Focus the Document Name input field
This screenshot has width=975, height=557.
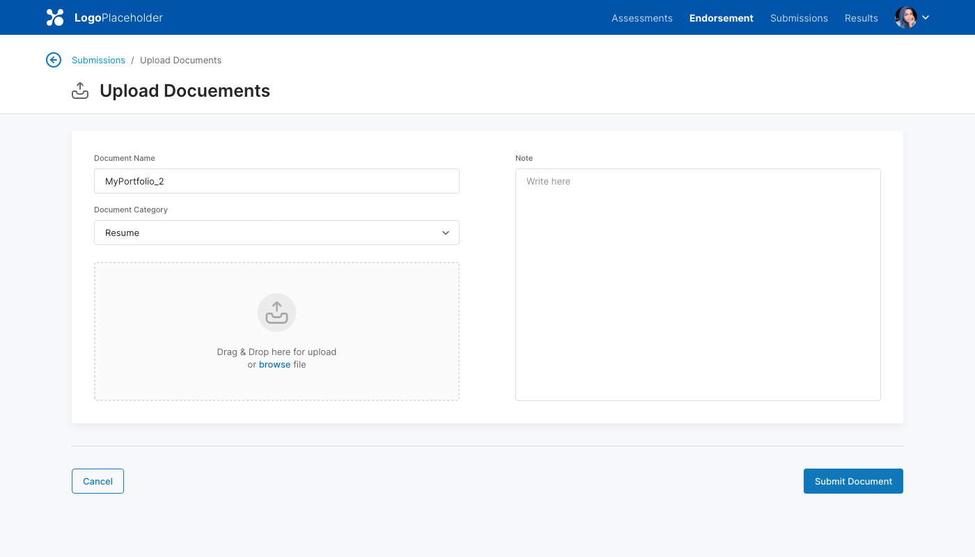click(x=276, y=181)
